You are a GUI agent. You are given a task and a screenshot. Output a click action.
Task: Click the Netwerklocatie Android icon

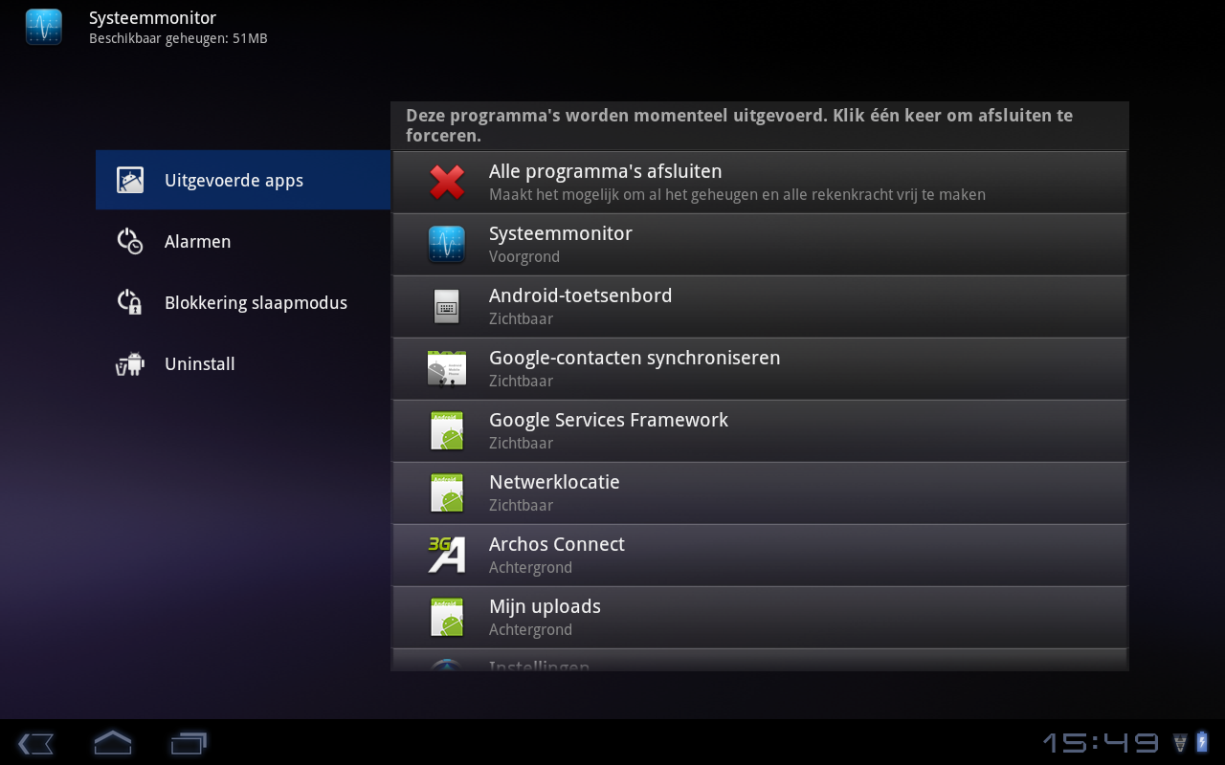447,493
